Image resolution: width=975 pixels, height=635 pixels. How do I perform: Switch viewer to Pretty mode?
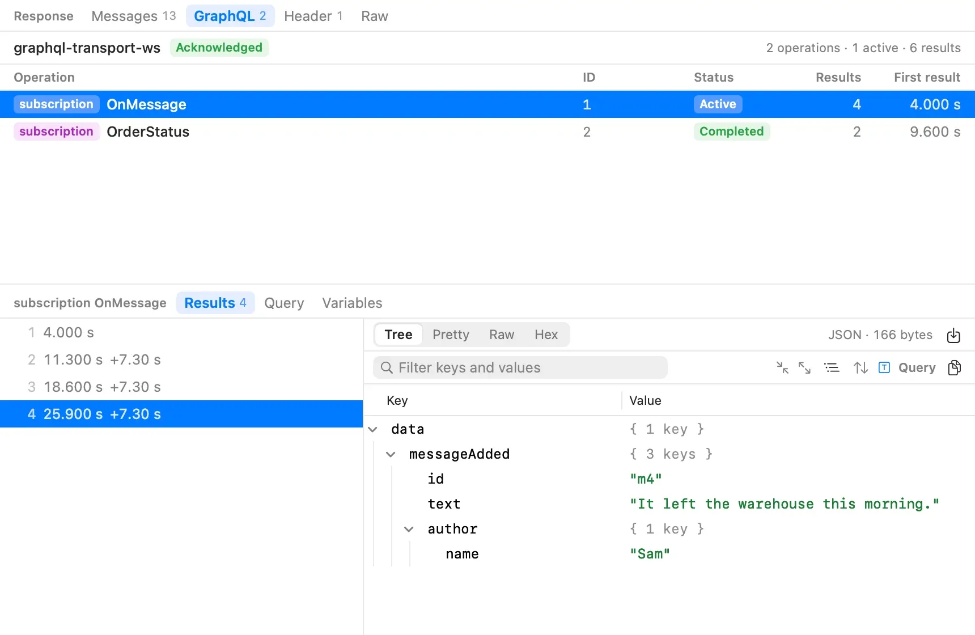[451, 335]
